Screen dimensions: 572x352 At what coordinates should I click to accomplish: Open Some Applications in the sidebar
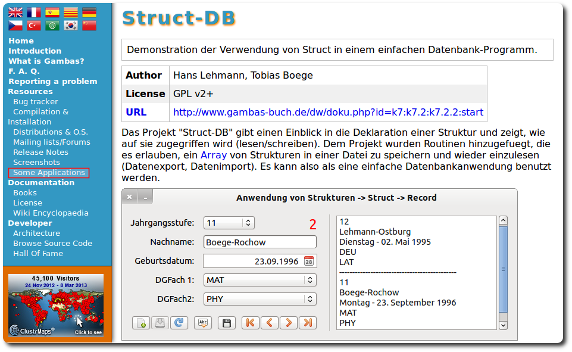(x=49, y=173)
